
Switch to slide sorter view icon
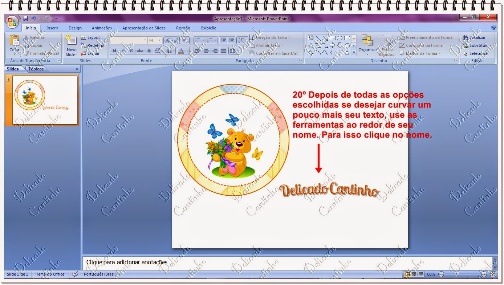[414, 274]
